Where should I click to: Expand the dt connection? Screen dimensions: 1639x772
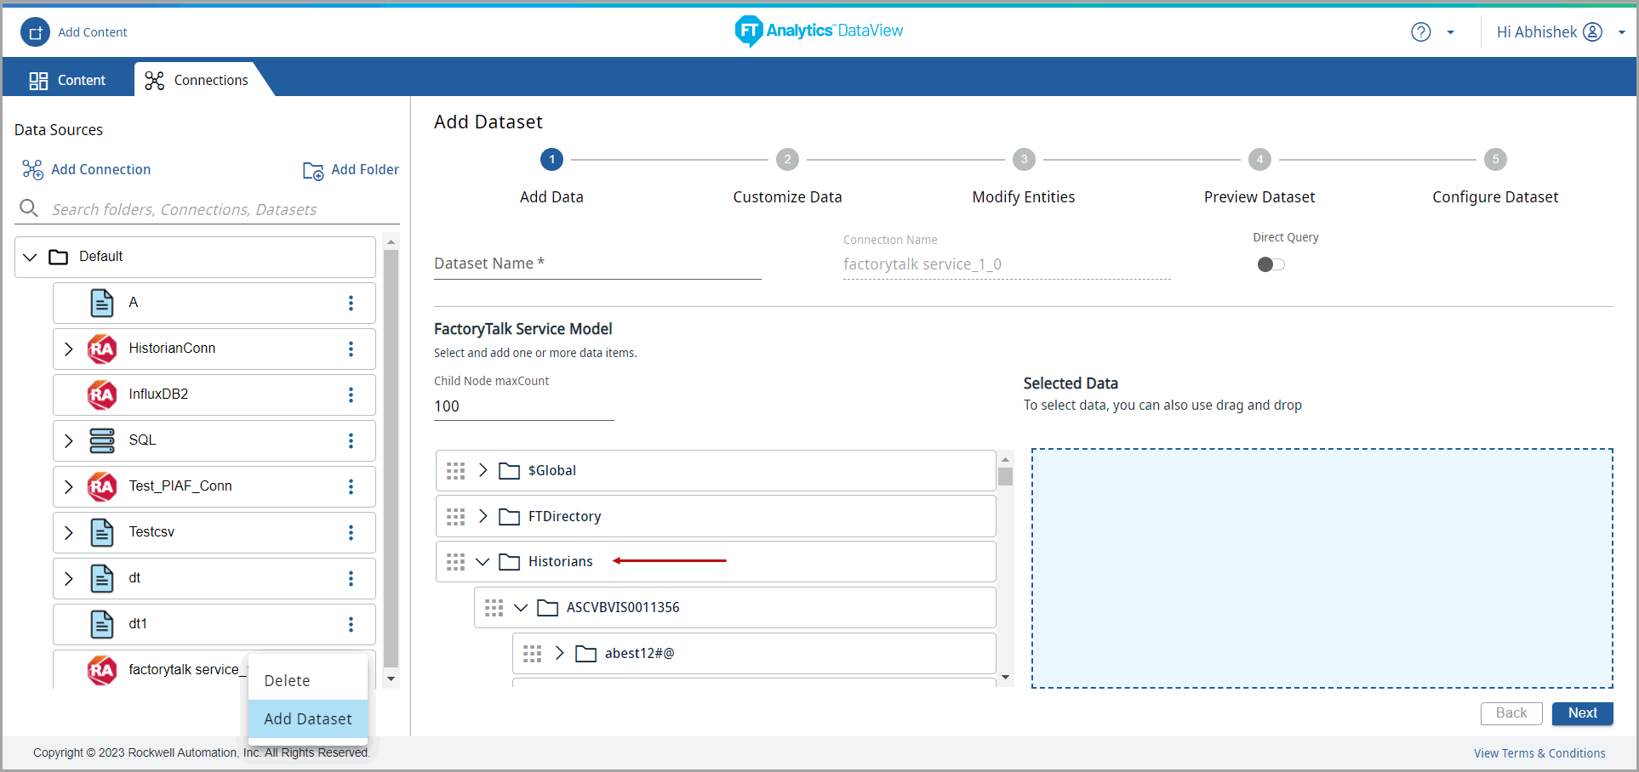(69, 579)
